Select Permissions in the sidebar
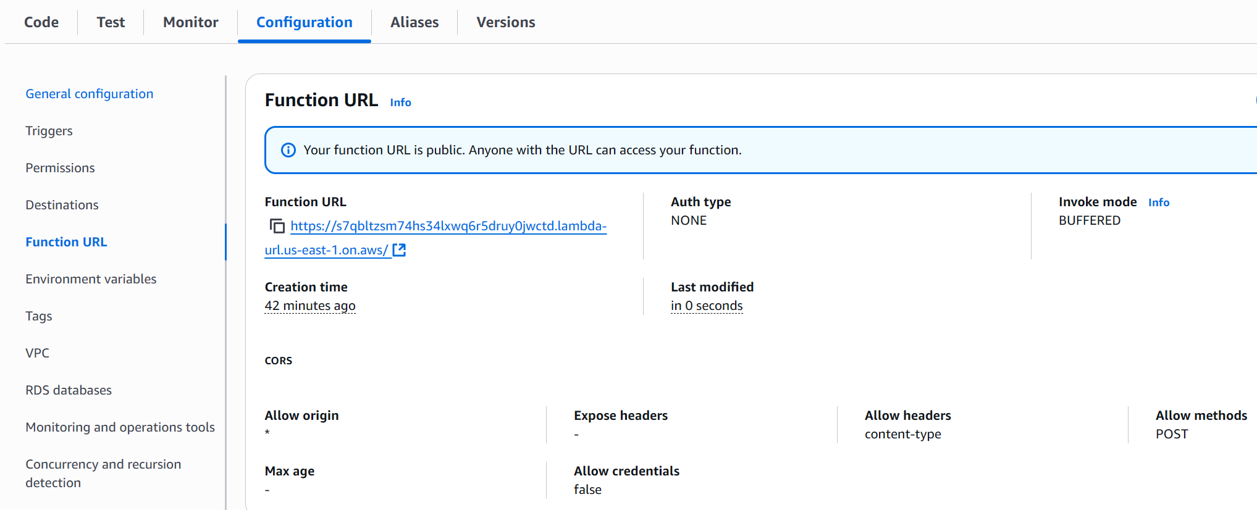This screenshot has width=1257, height=510. tap(60, 168)
